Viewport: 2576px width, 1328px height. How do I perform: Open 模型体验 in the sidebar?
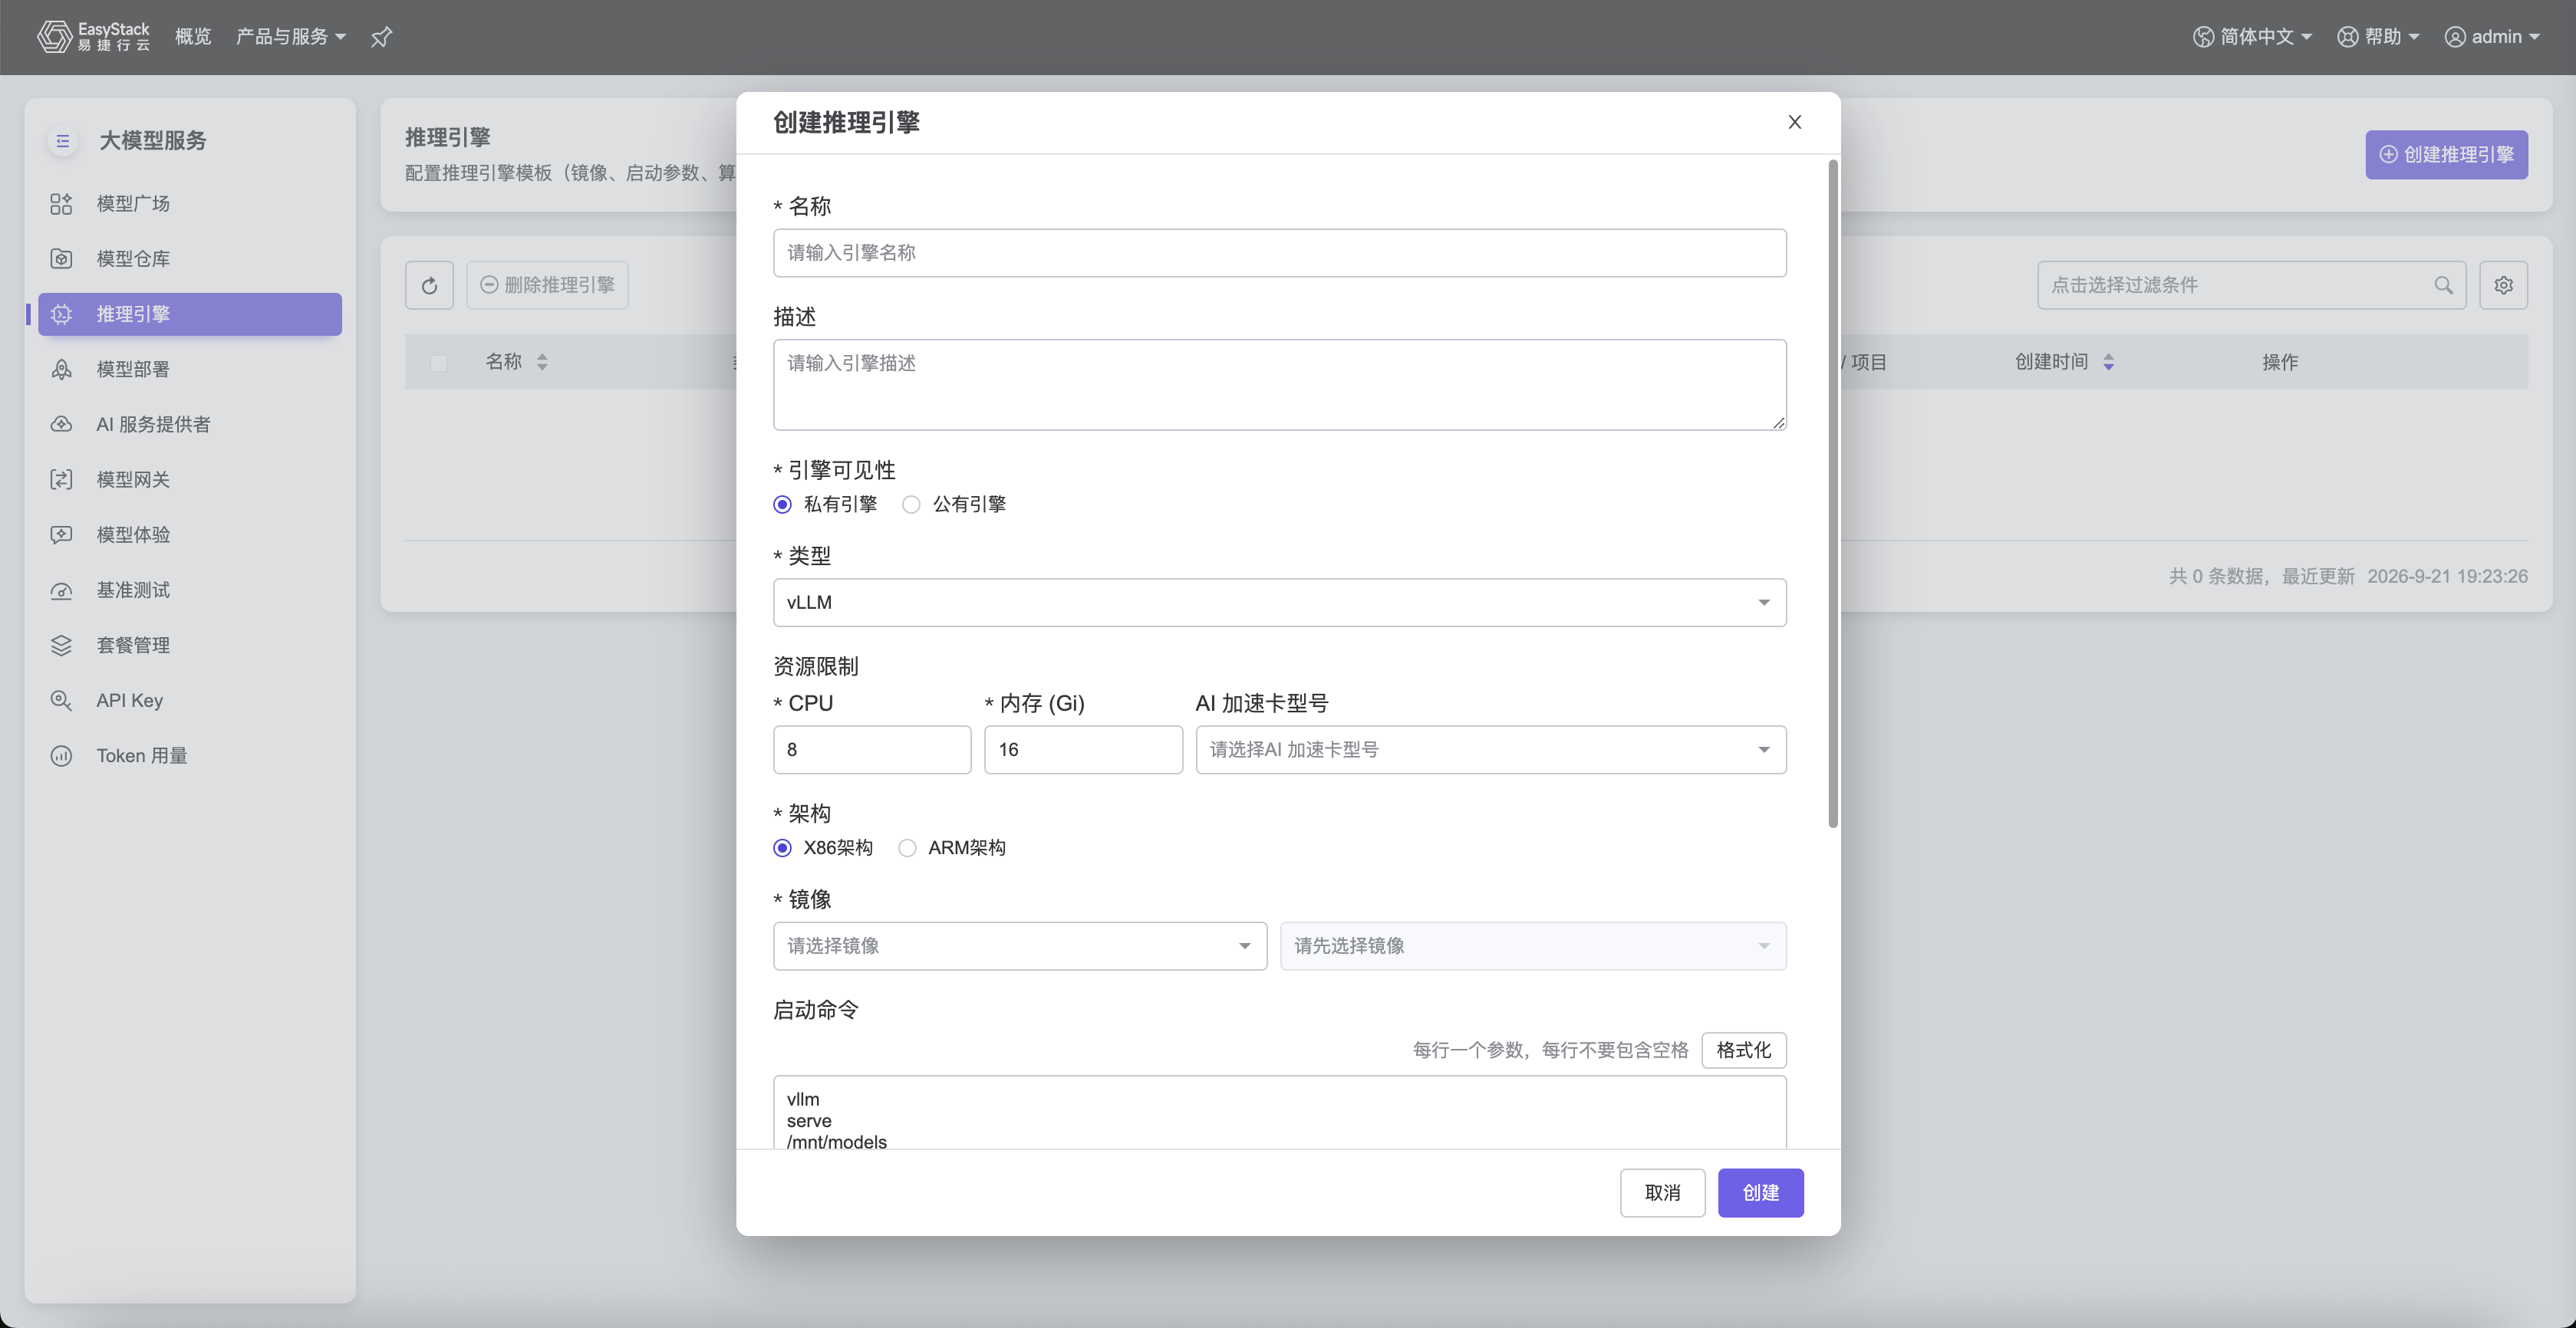point(190,534)
